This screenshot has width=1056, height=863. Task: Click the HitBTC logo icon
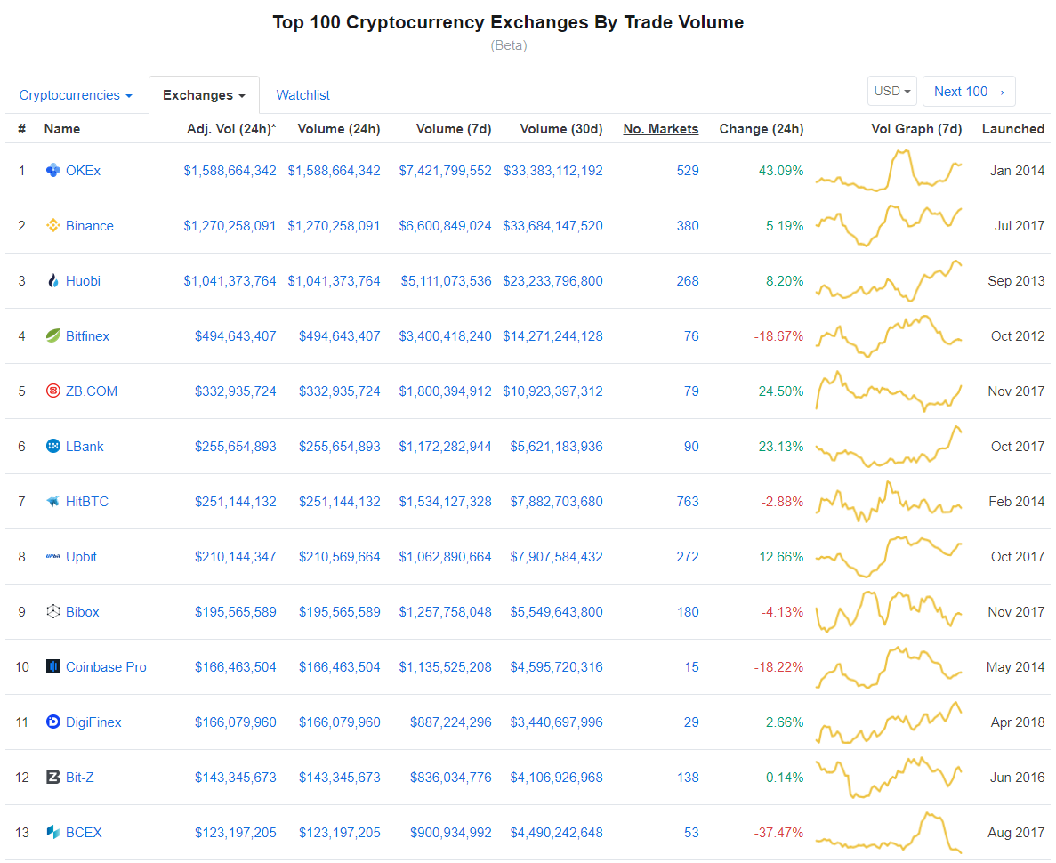(x=53, y=501)
